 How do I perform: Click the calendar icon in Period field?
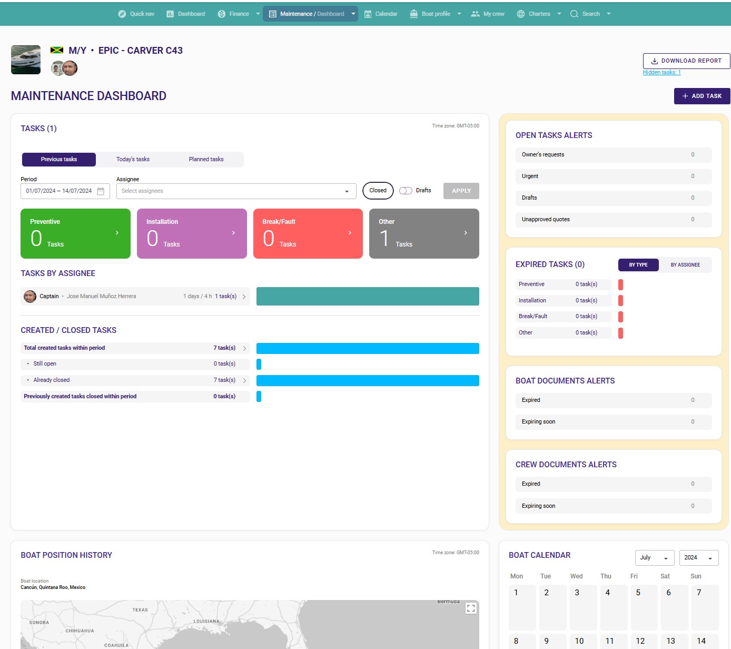(x=101, y=191)
